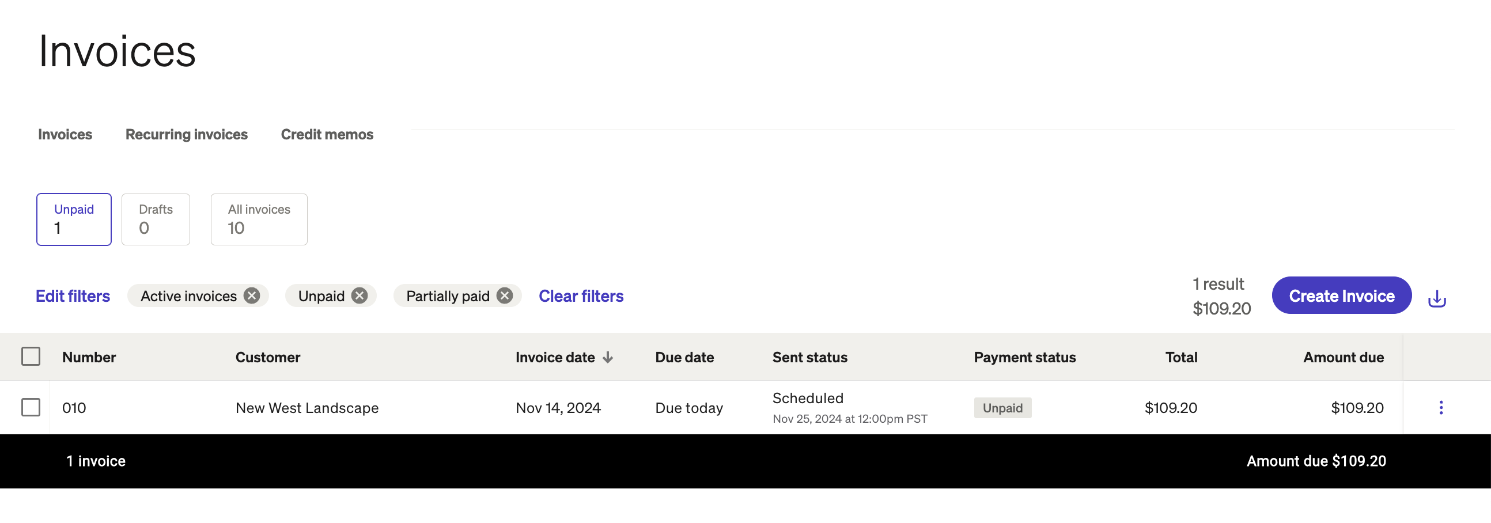Show the All invoices group
The image size is (1491, 523).
pos(259,219)
